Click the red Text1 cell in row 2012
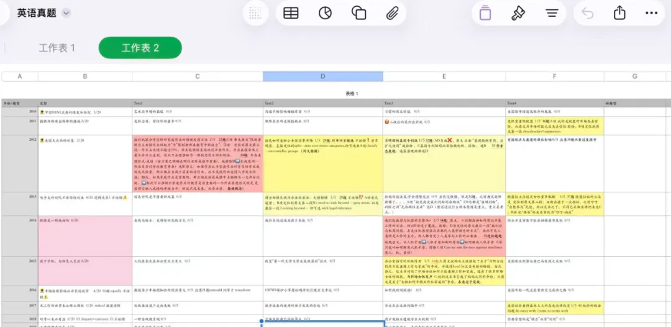This screenshot has height=327, width=671. [x=198, y=163]
